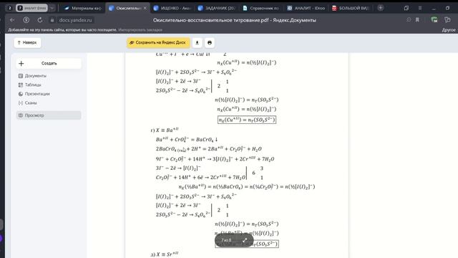Screen dimensions: 458x258
Task: Open Другое bookmarks folder
Action: (x=449, y=30)
